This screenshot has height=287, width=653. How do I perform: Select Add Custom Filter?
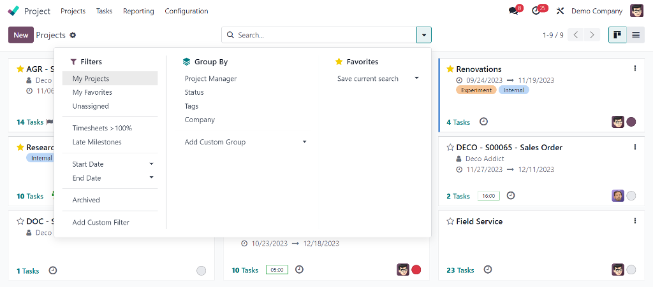pos(101,222)
